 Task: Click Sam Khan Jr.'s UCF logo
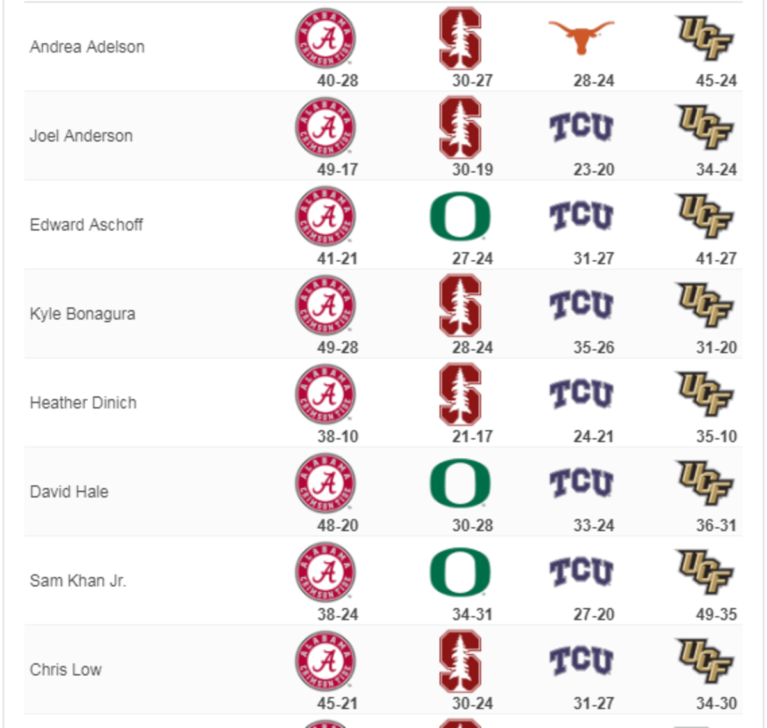coord(704,572)
